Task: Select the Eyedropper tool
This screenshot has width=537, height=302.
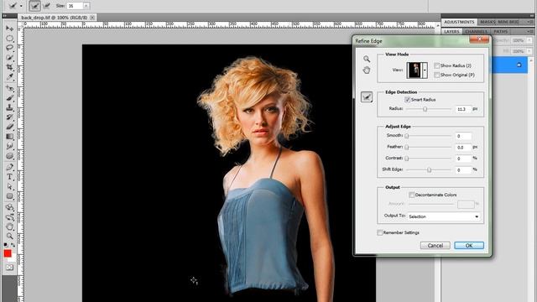Action: [x=9, y=76]
